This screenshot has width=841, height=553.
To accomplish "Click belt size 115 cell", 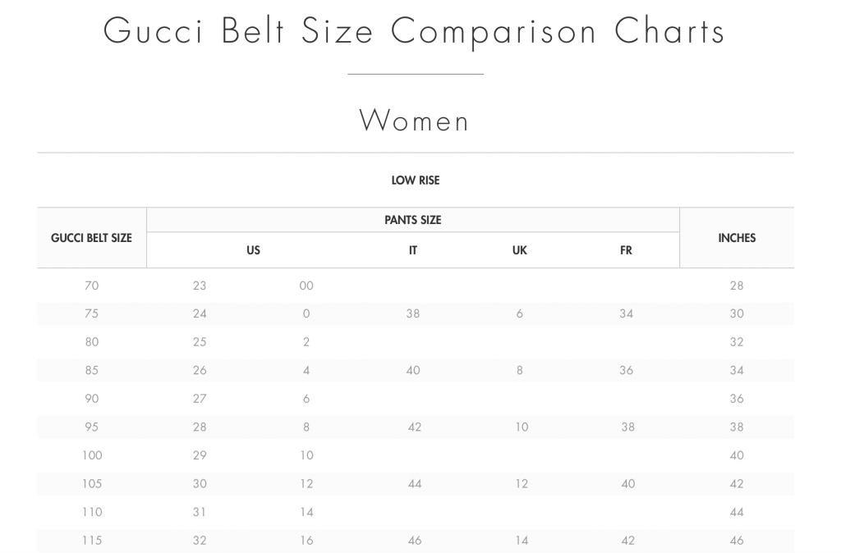I will click(x=92, y=541).
